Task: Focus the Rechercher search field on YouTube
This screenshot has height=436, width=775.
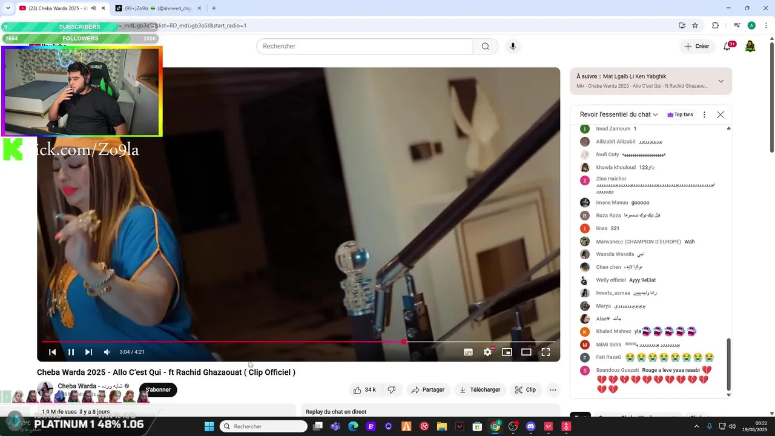Action: pyautogui.click(x=364, y=47)
